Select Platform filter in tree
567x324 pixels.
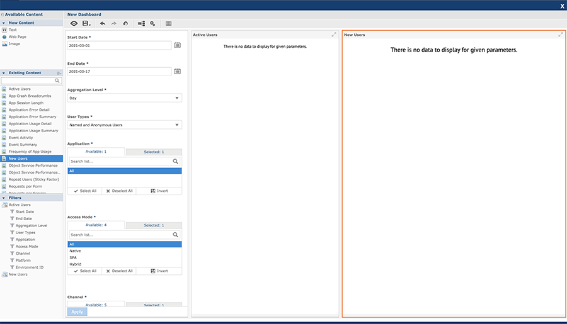coord(23,260)
